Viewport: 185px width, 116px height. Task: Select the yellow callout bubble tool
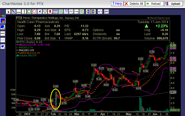45,12
